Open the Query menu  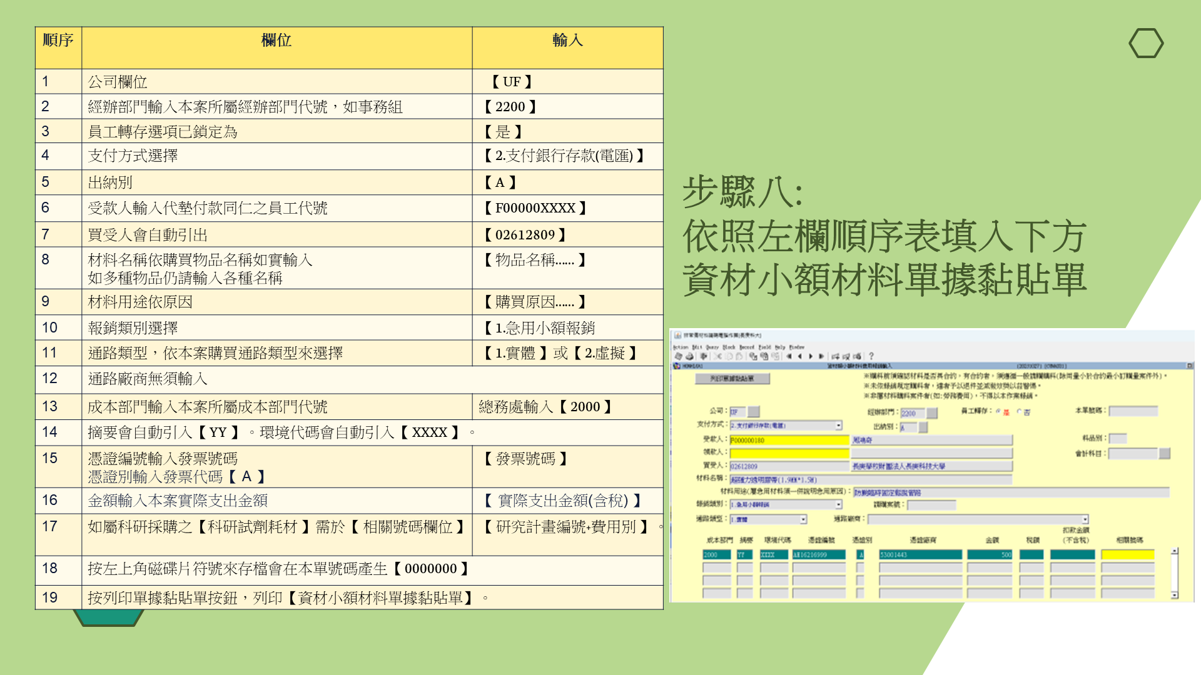pos(712,347)
